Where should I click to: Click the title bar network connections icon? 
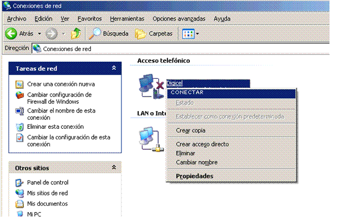(7, 6)
